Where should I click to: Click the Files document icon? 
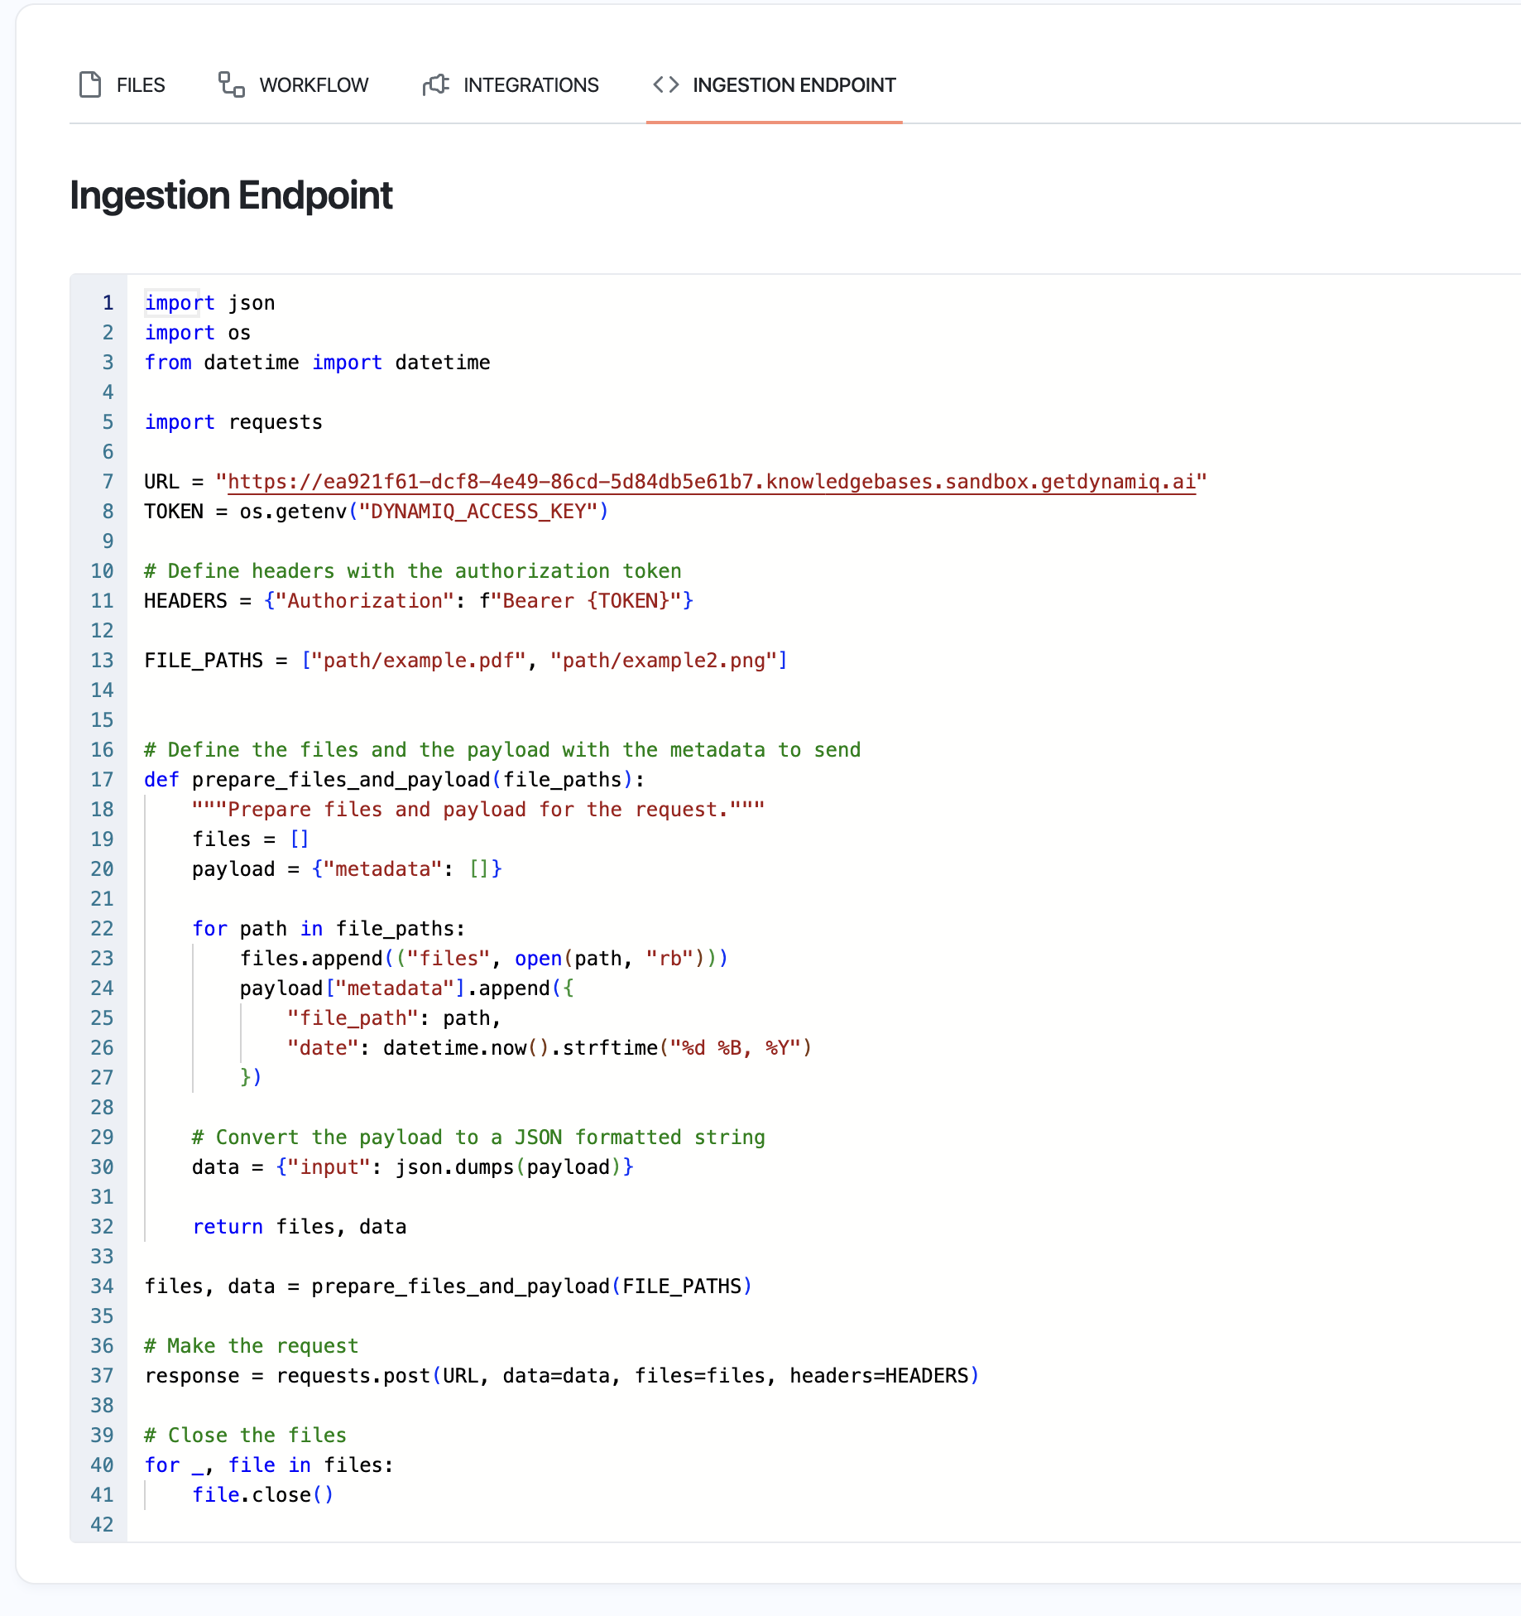point(90,84)
